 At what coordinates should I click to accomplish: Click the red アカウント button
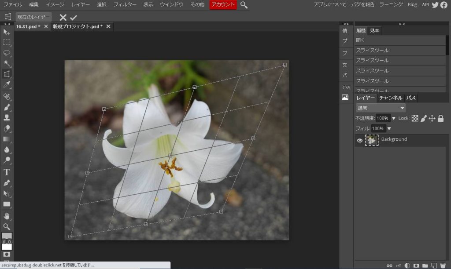point(223,5)
